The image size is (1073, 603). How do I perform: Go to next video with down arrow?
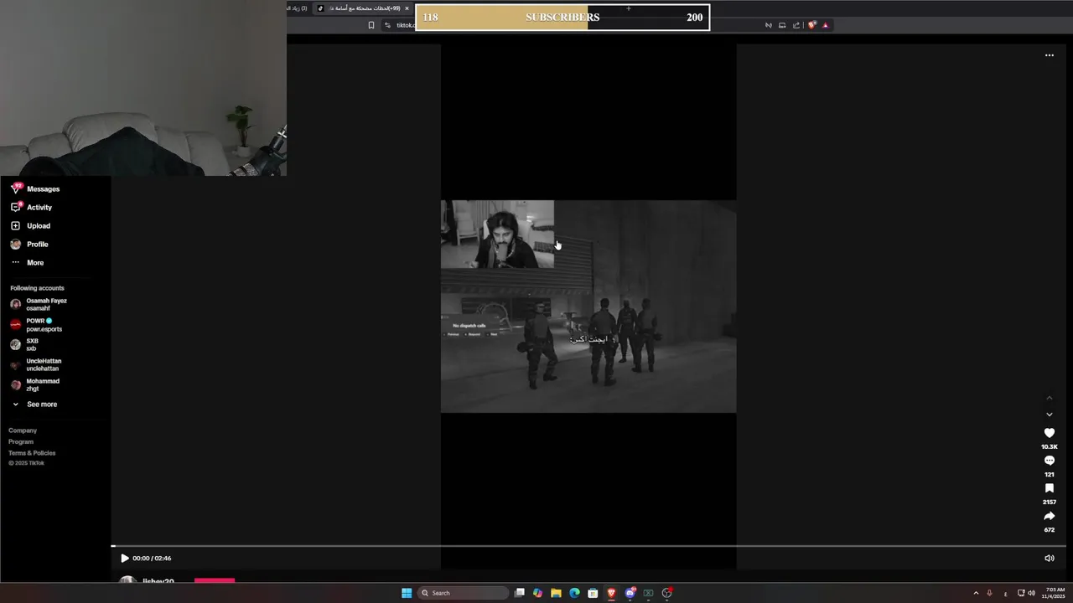click(x=1049, y=415)
